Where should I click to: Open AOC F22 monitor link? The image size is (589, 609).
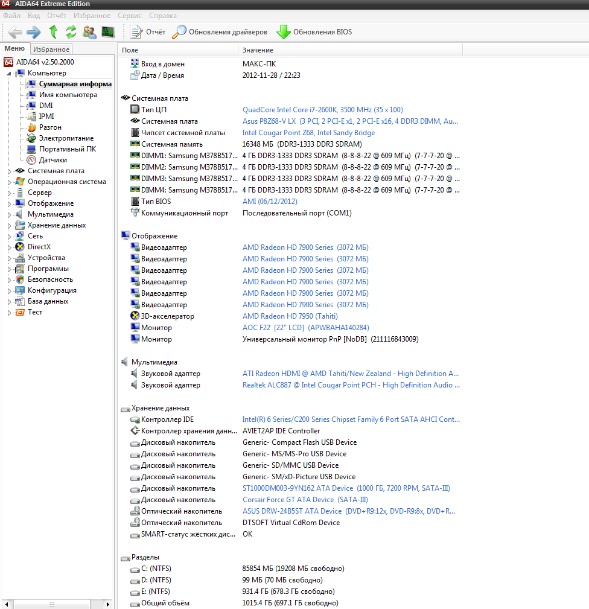305,328
